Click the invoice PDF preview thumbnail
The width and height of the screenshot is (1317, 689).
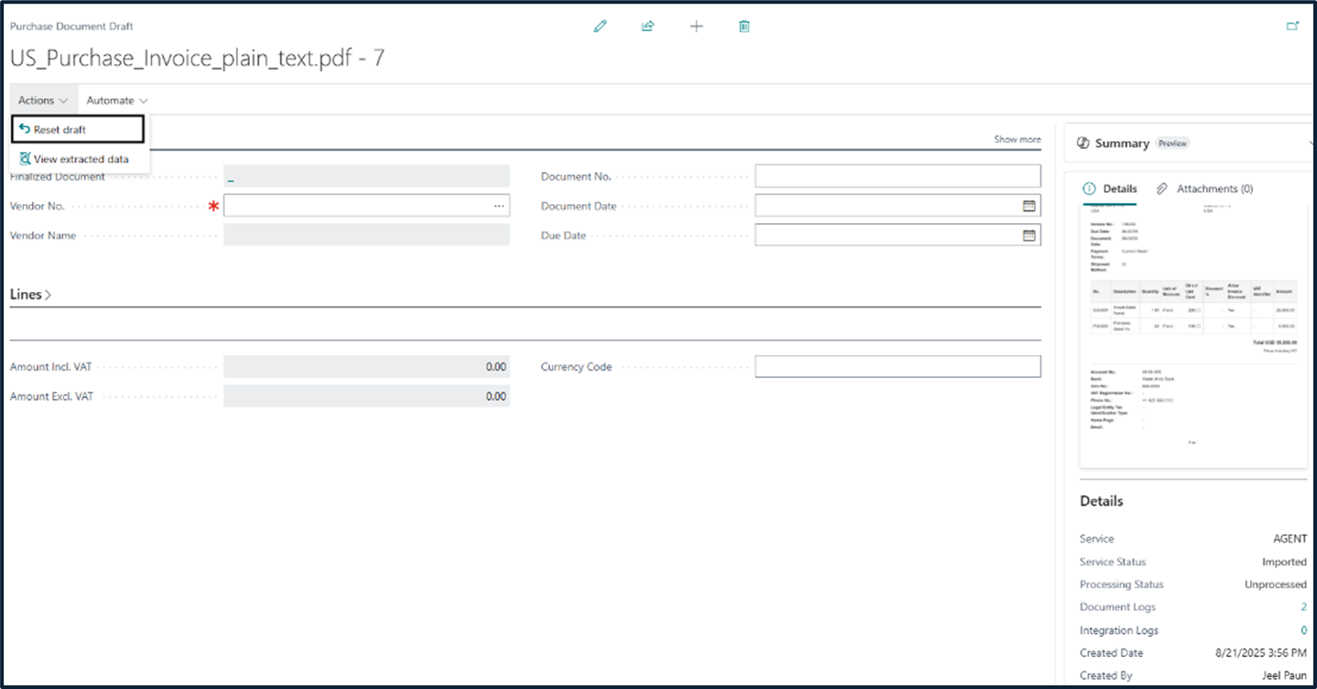(x=1192, y=334)
